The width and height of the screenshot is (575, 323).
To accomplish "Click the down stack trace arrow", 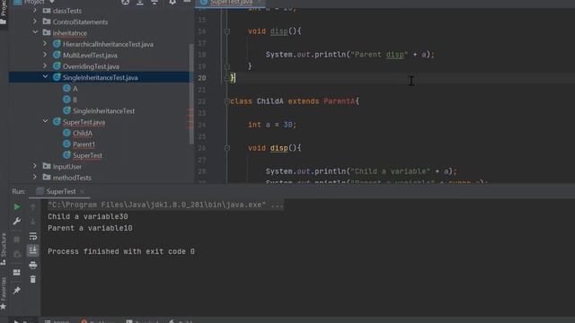I will 32,221.
